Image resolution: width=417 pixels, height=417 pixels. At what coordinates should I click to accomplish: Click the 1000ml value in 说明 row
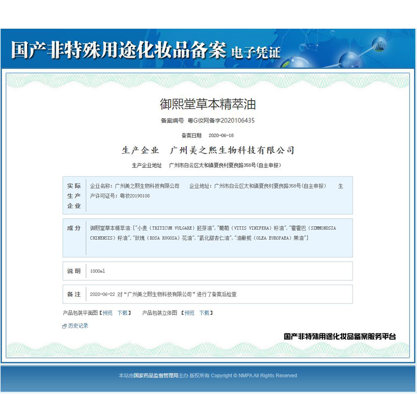coord(97,271)
